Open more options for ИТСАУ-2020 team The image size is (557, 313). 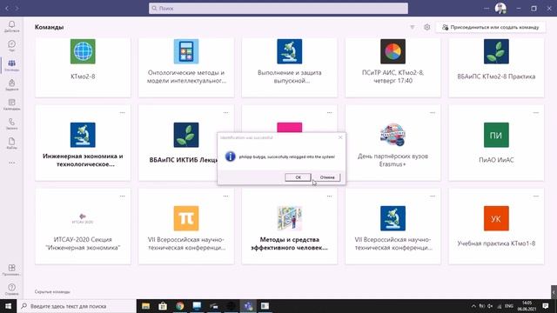[x=122, y=196]
